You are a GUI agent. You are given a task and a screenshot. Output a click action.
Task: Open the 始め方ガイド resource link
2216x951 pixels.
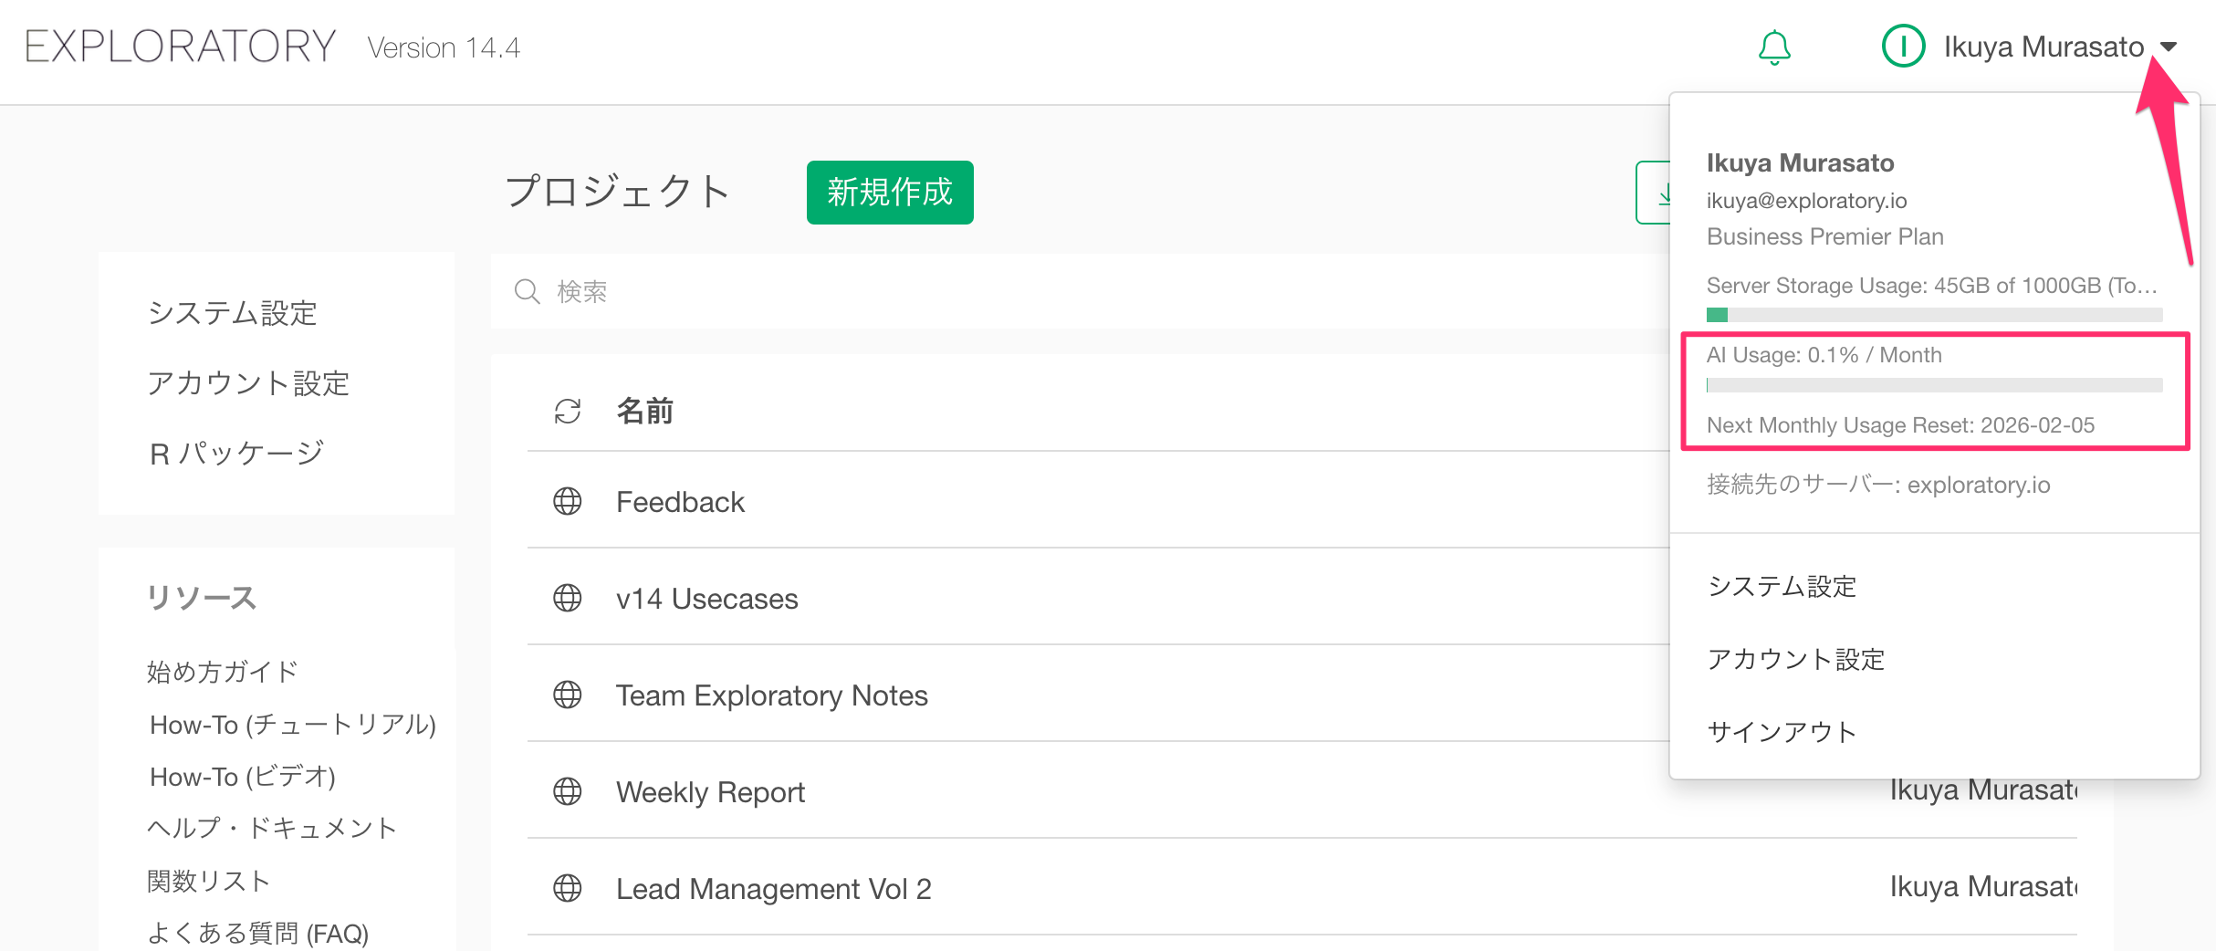(223, 672)
